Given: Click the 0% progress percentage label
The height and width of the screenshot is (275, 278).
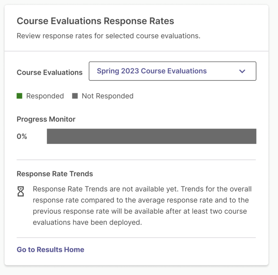Looking at the screenshot, I should (x=22, y=137).
